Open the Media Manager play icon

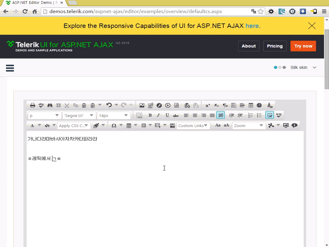(168, 105)
